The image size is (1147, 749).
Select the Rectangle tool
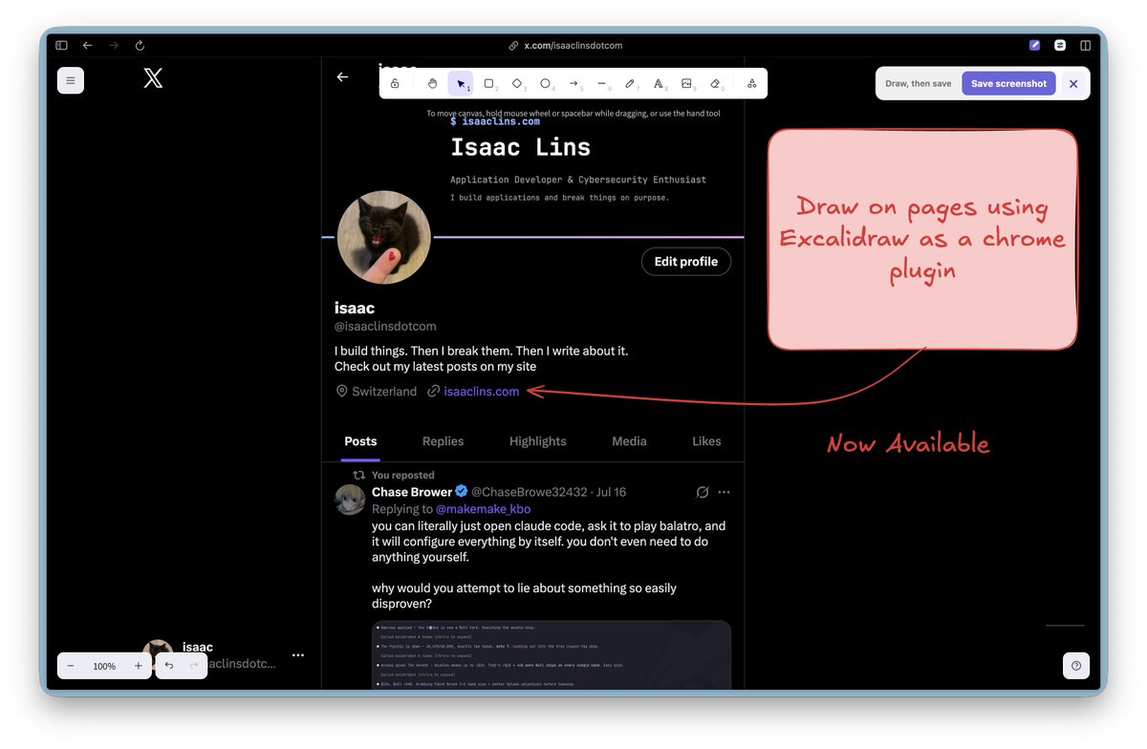488,84
